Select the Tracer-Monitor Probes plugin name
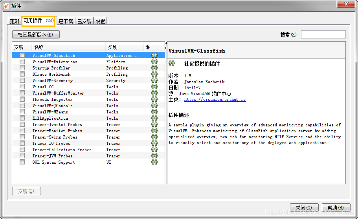The width and height of the screenshot is (358, 219). (57, 131)
